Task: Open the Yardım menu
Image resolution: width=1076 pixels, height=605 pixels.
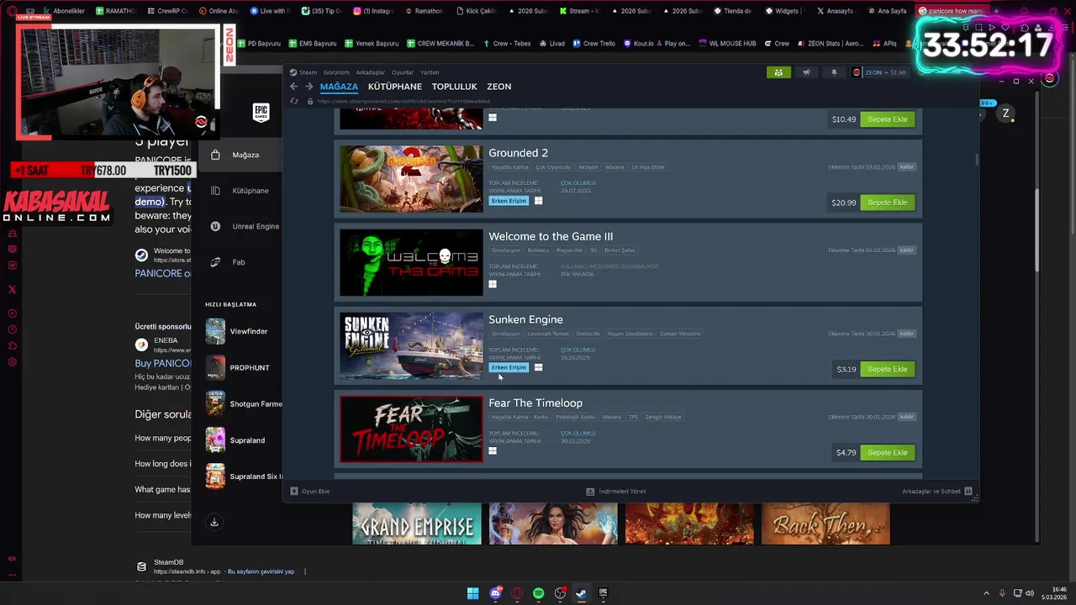Action: click(x=430, y=72)
